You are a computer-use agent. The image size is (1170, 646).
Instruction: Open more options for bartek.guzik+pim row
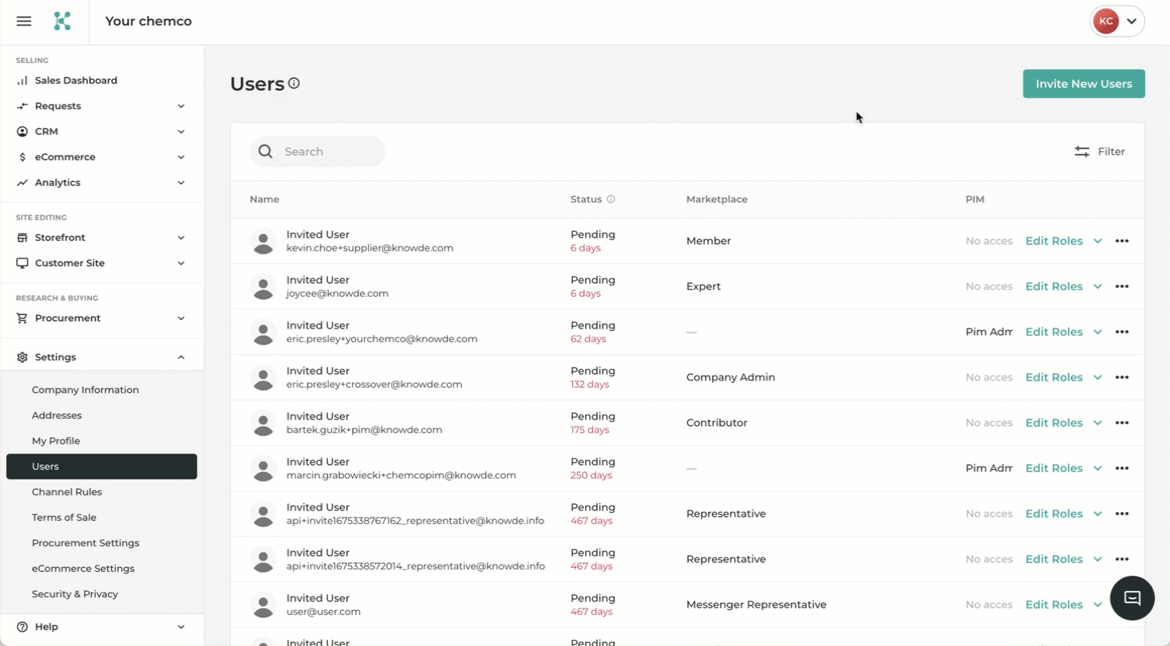pyautogui.click(x=1122, y=423)
